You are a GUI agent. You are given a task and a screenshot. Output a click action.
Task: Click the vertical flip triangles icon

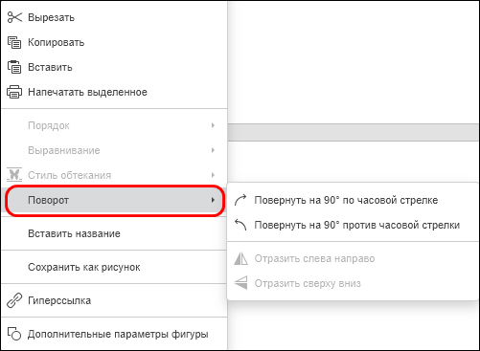click(x=240, y=283)
